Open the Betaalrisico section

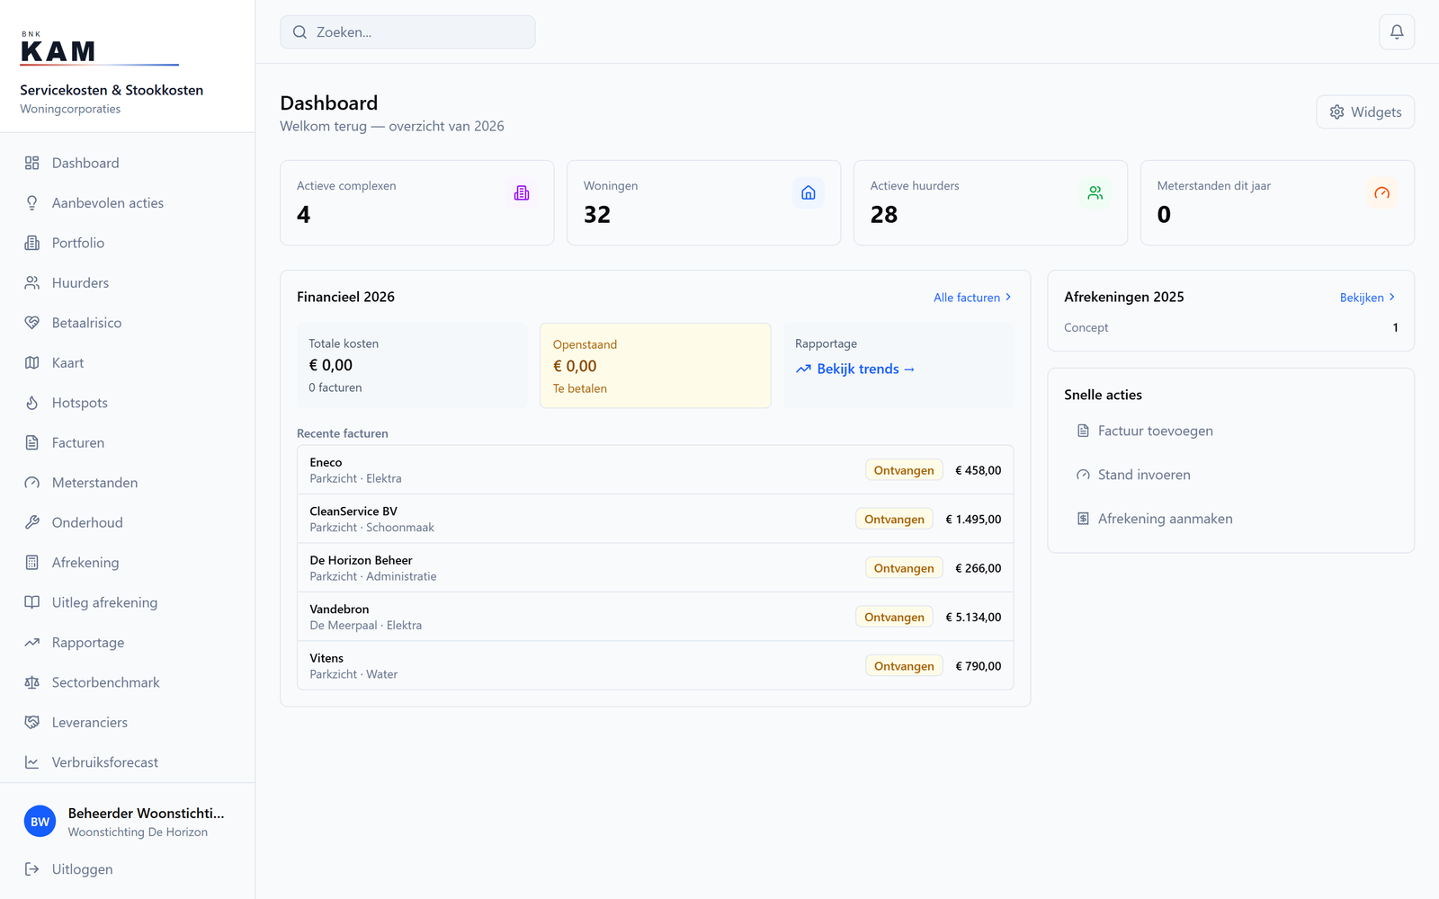[128, 323]
